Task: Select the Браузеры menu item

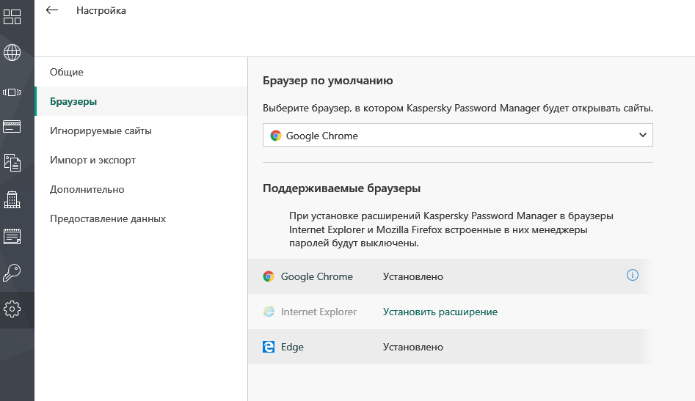Action: coord(73,101)
